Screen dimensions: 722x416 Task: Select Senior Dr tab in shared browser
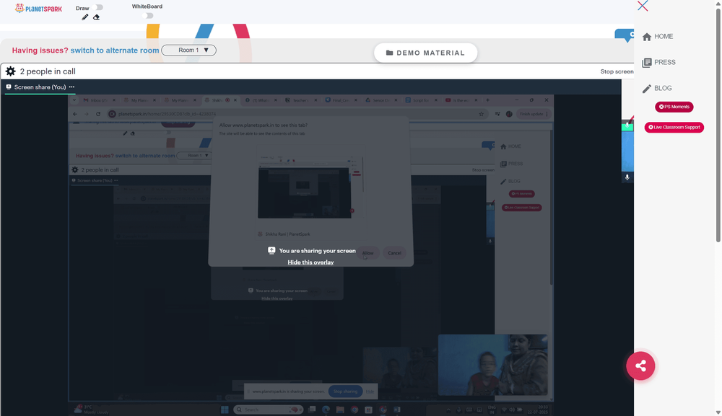pyautogui.click(x=380, y=100)
